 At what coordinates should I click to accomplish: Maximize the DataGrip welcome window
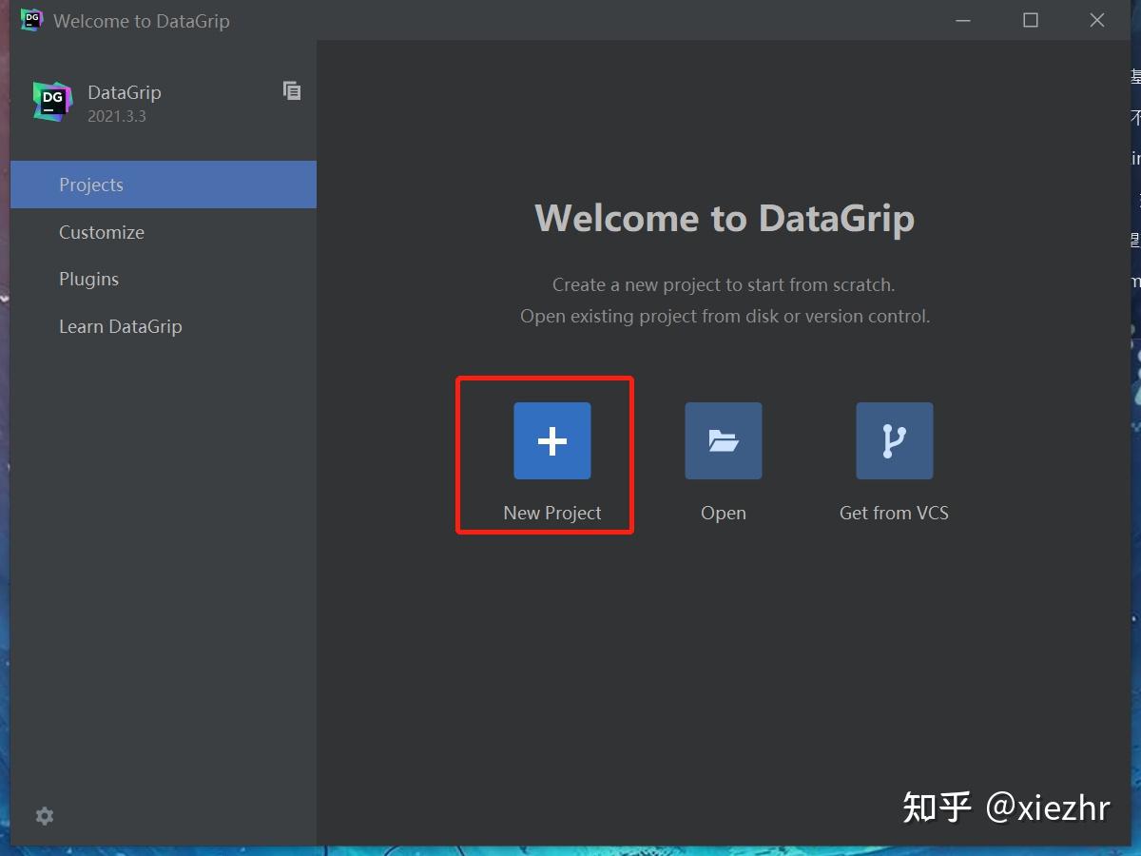(x=1031, y=20)
